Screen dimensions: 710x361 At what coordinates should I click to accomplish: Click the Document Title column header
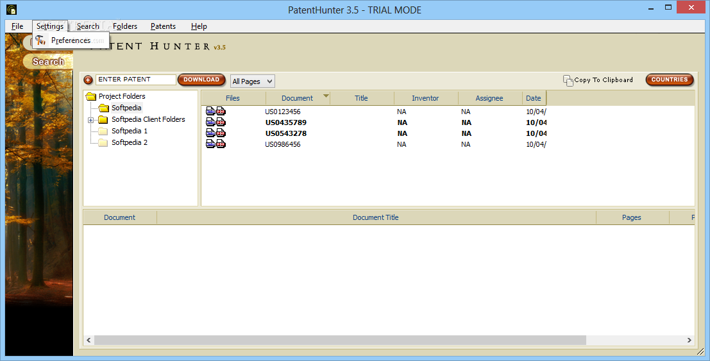(x=376, y=217)
